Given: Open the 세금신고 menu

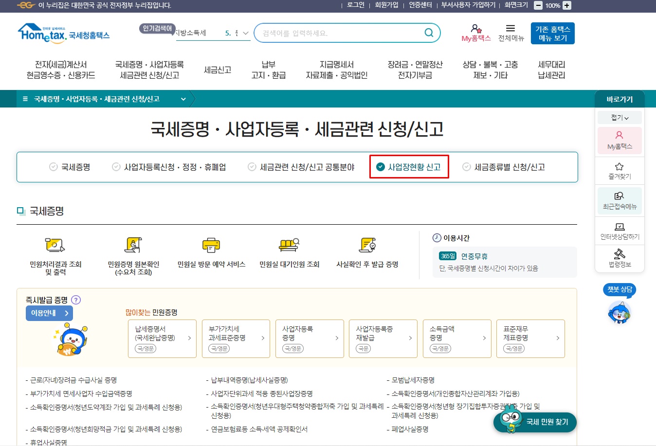Looking at the screenshot, I should [x=217, y=69].
